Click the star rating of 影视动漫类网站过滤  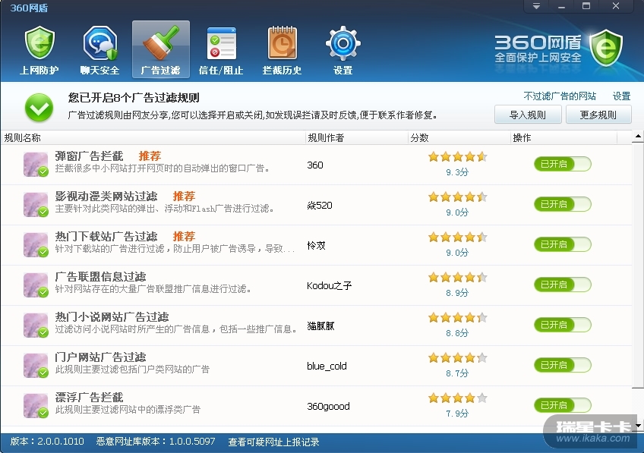[x=457, y=197]
